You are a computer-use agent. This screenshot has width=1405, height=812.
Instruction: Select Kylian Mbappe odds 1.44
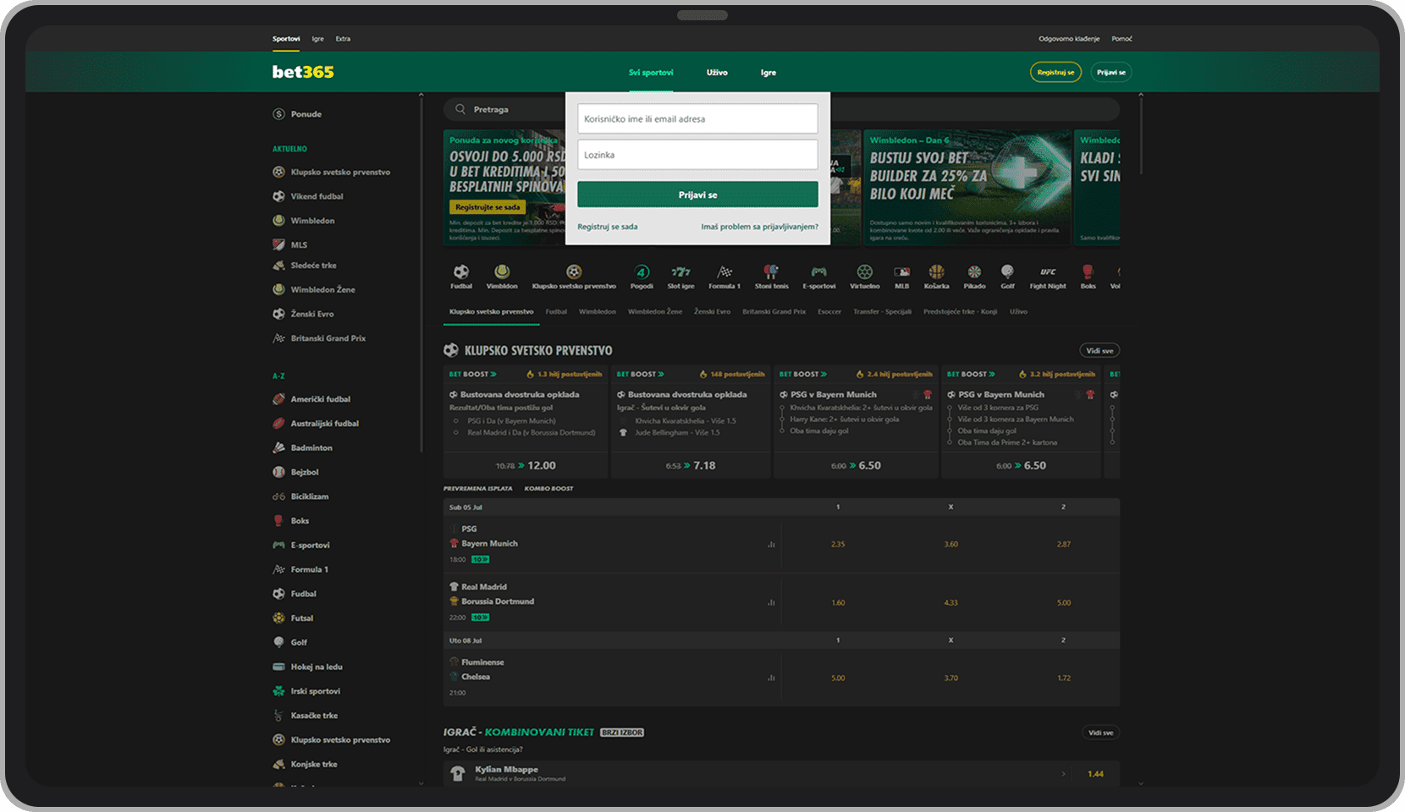point(1095,774)
